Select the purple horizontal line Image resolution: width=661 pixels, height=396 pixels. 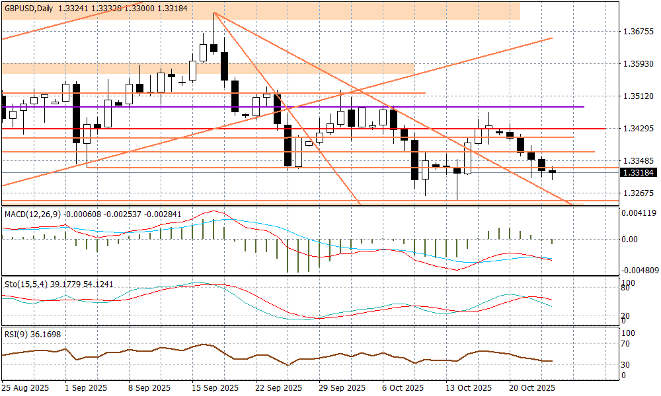(x=463, y=106)
